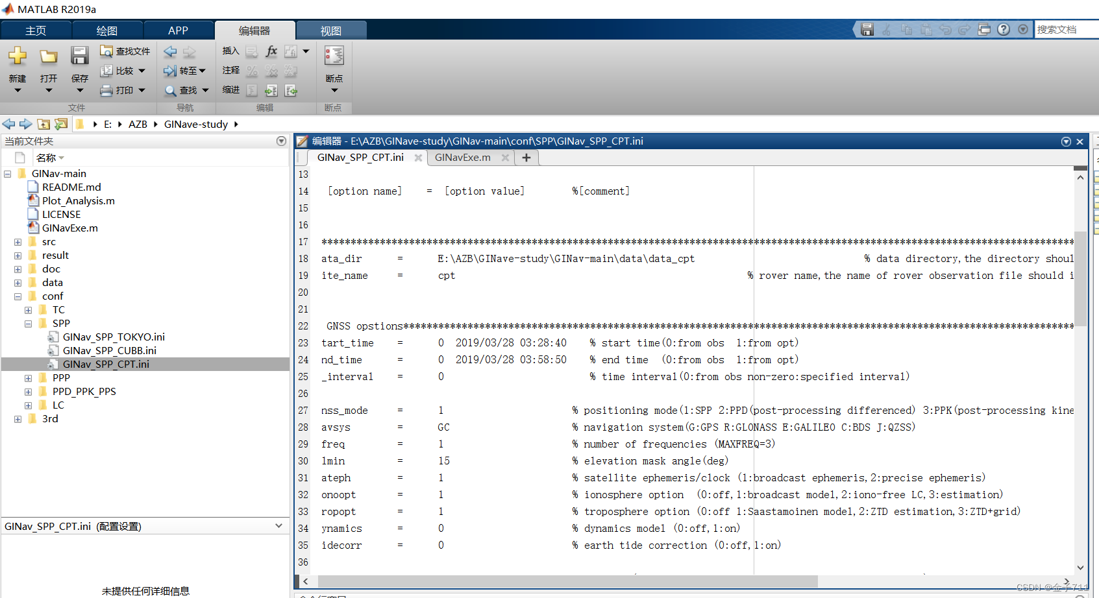Open the Current Folder panel actions menu
Image resolution: width=1099 pixels, height=598 pixels.
point(281,141)
